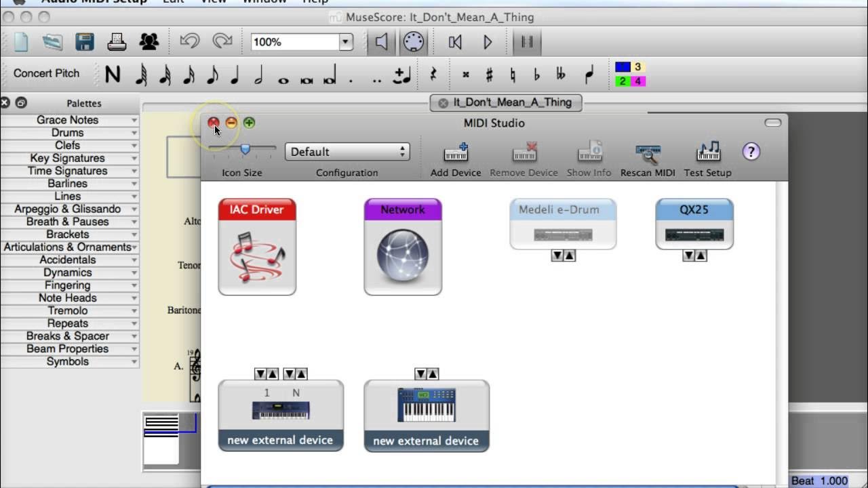Screen dimensions: 868x488
Task: Open MIDI Studio help question mark
Action: click(751, 151)
